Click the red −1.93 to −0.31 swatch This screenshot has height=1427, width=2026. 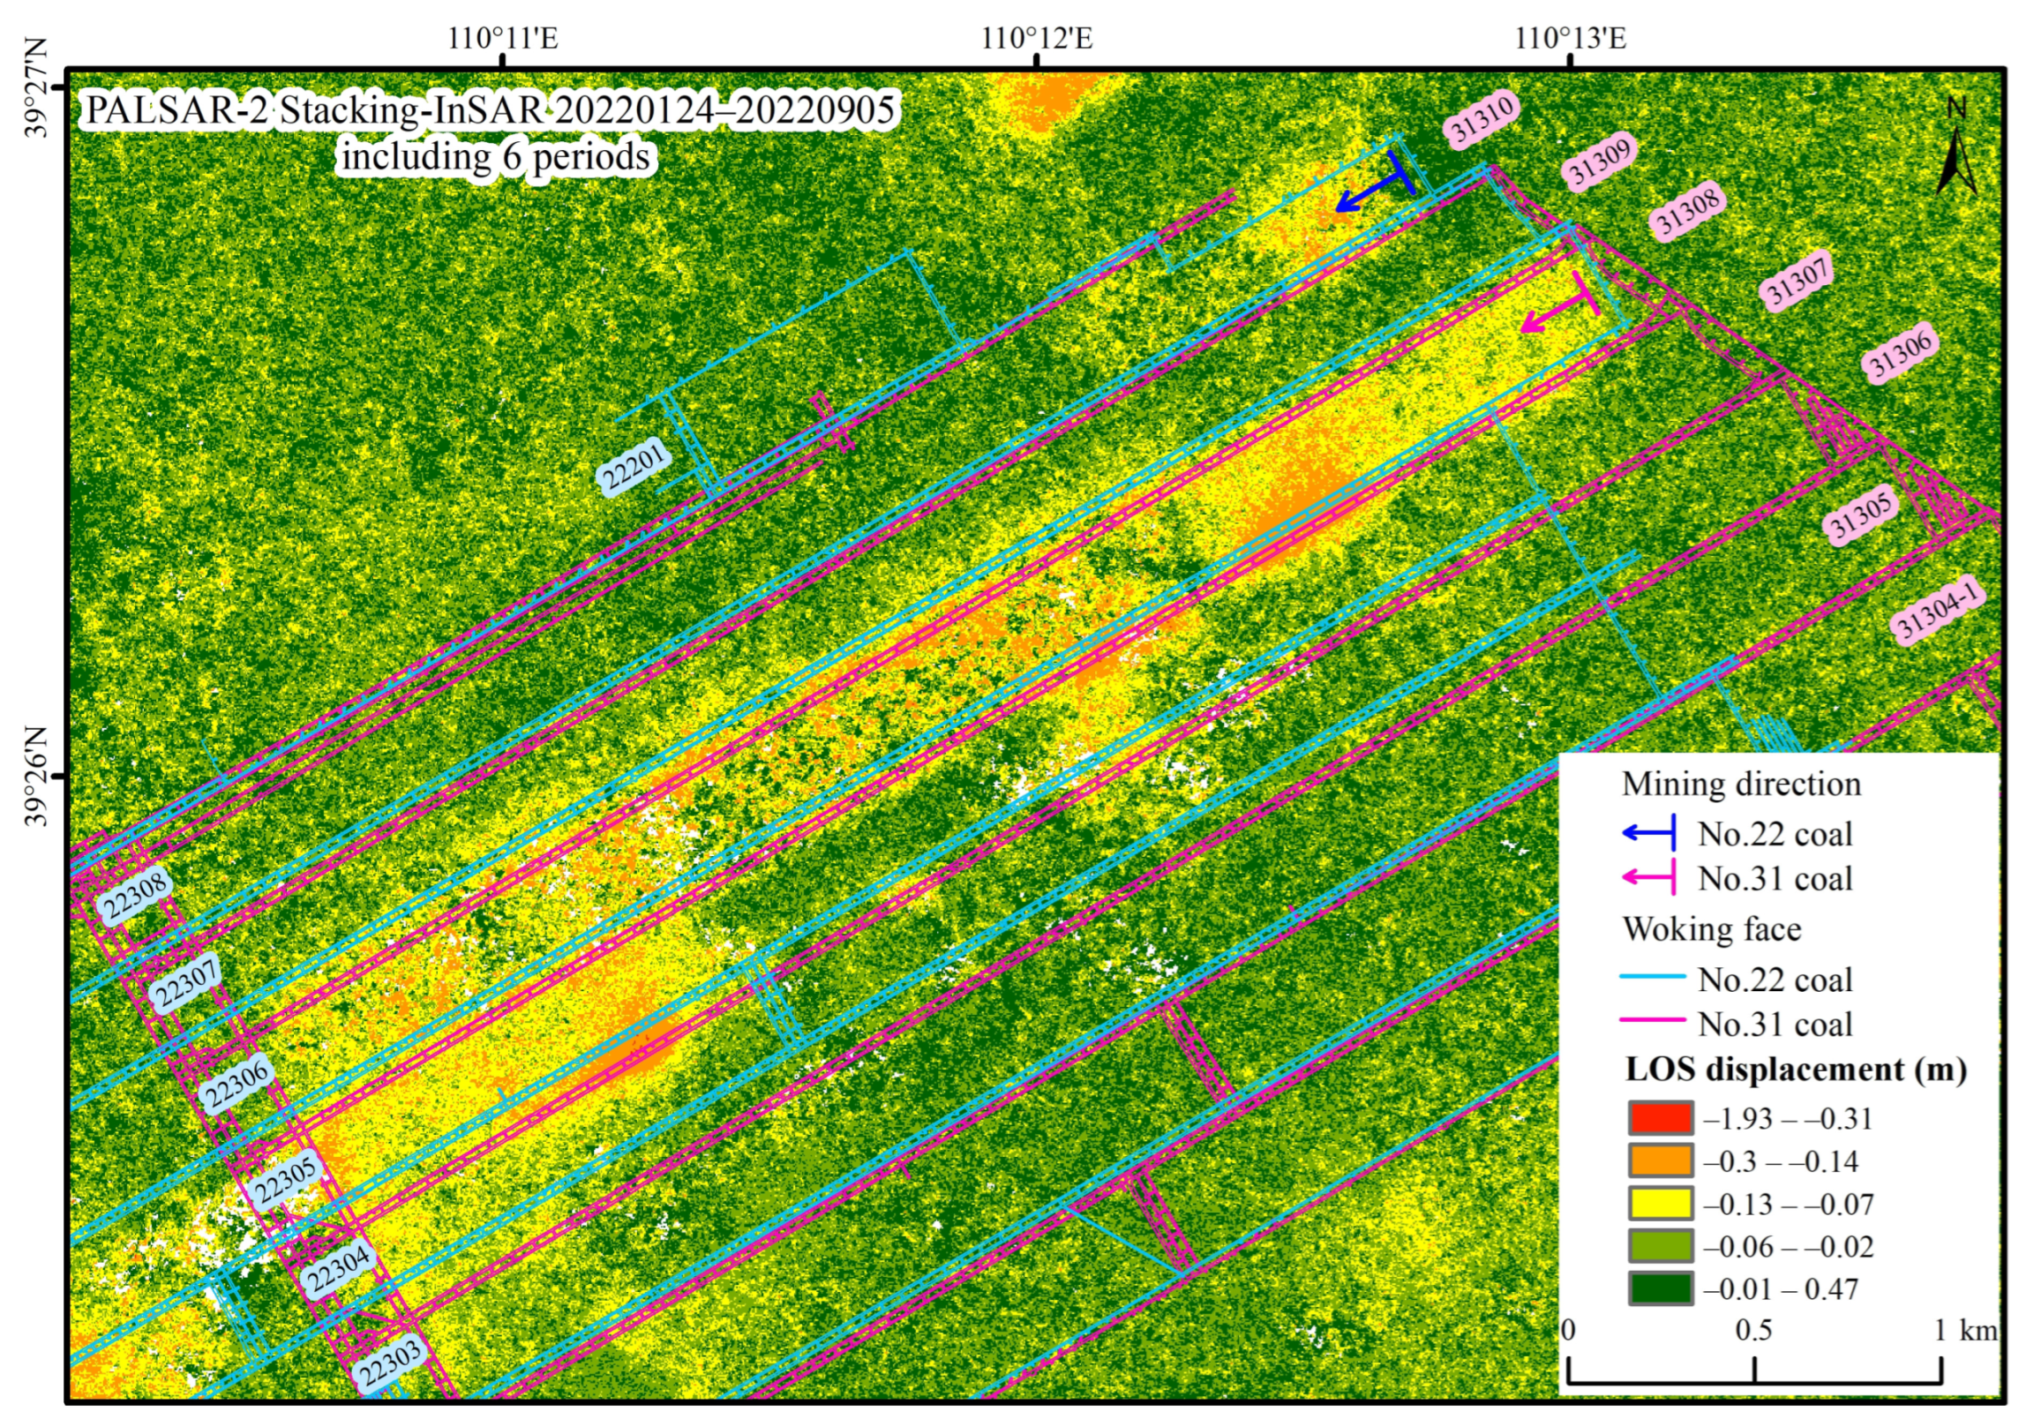1660,1118
